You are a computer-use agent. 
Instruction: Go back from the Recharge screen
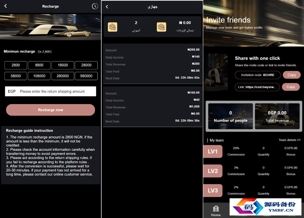tap(6, 6)
